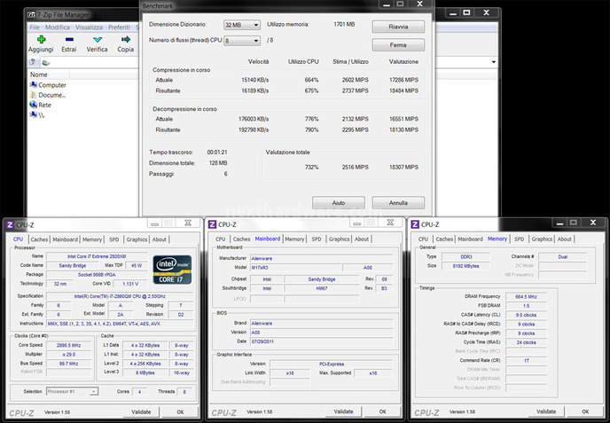This screenshot has width=610, height=423.
Task: Click memory Type field DDR3
Action: click(465, 257)
